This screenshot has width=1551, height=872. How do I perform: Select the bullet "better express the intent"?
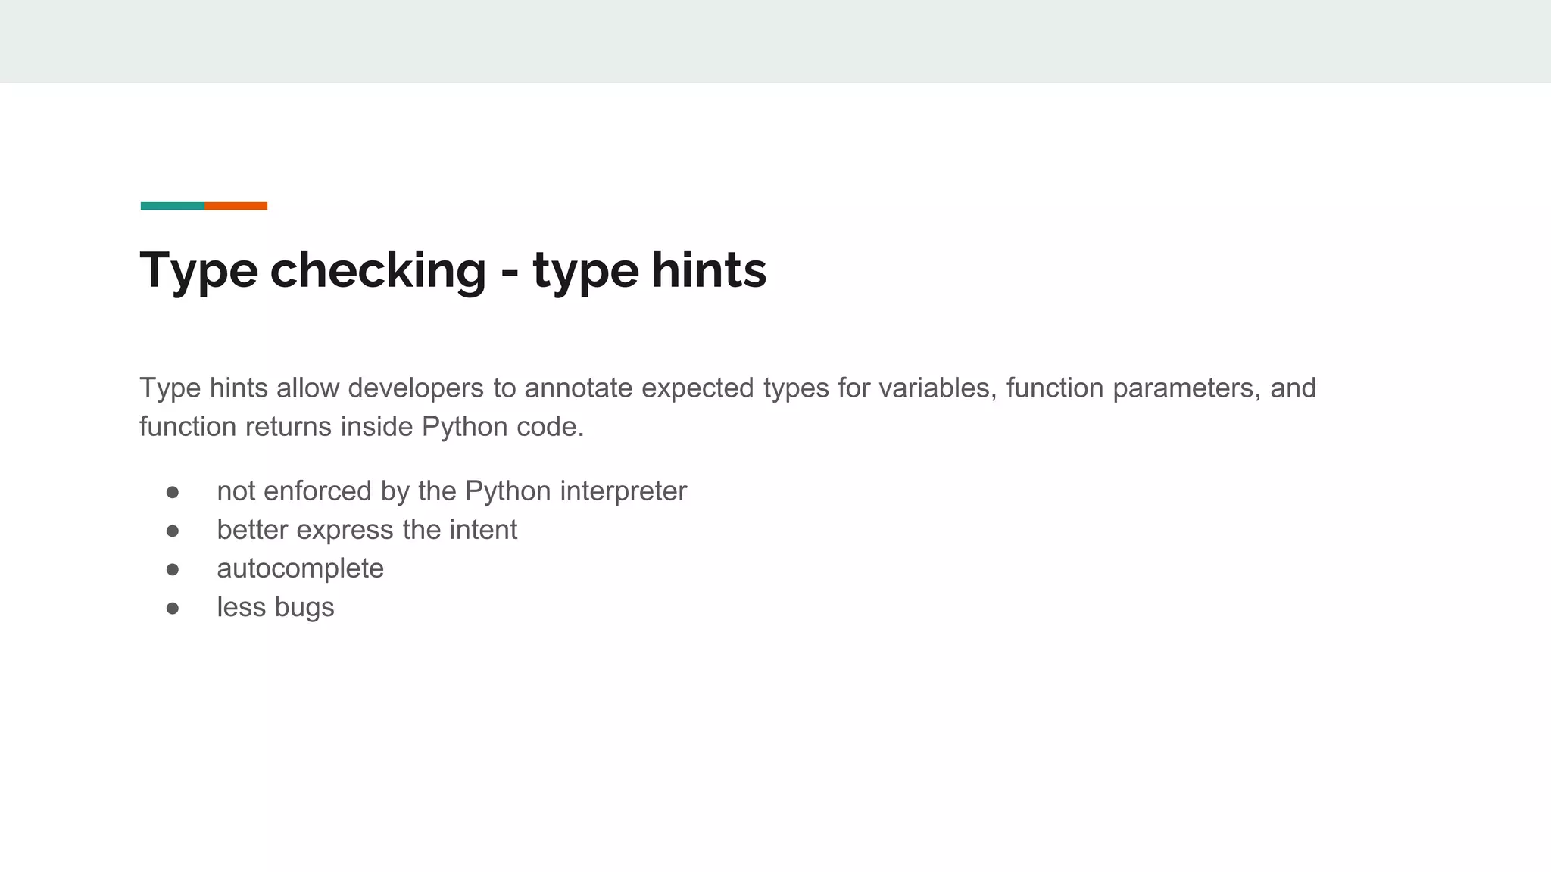[x=367, y=530]
